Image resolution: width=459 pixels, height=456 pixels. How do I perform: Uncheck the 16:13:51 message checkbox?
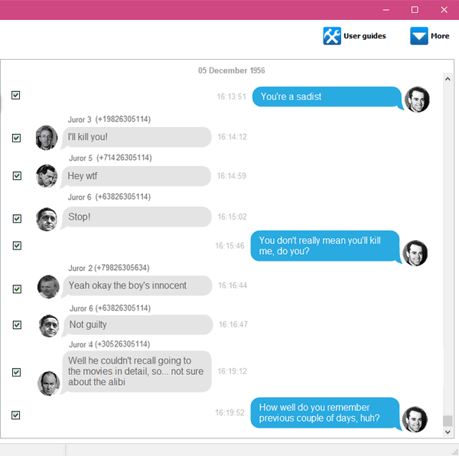coord(16,95)
